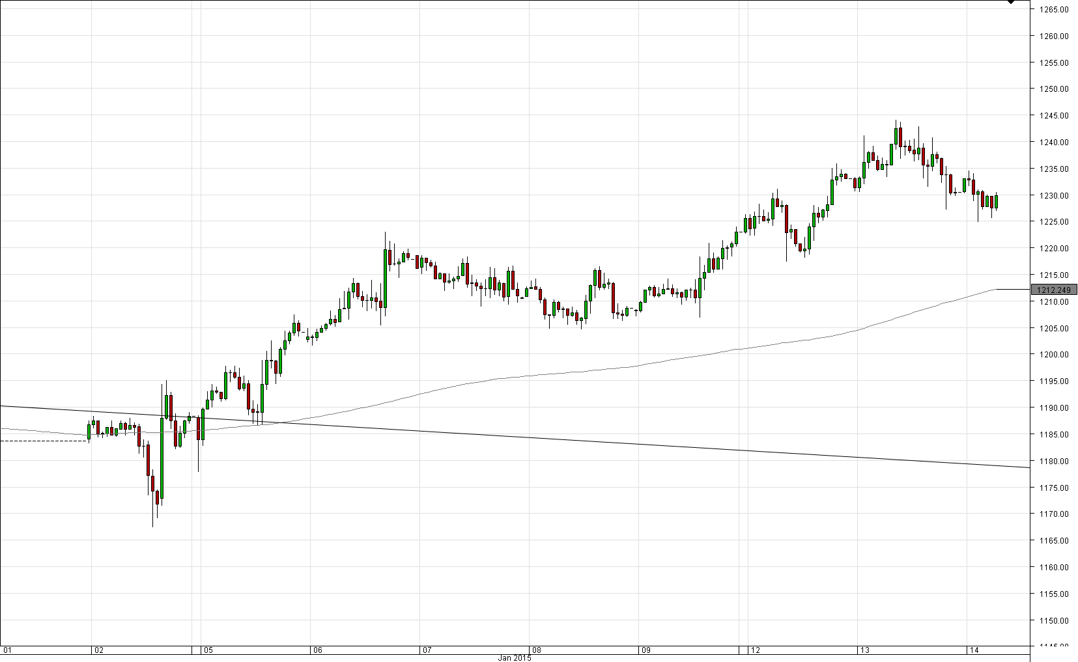Click the 08 date label on time axis
The image size is (1078, 662).
click(x=536, y=650)
